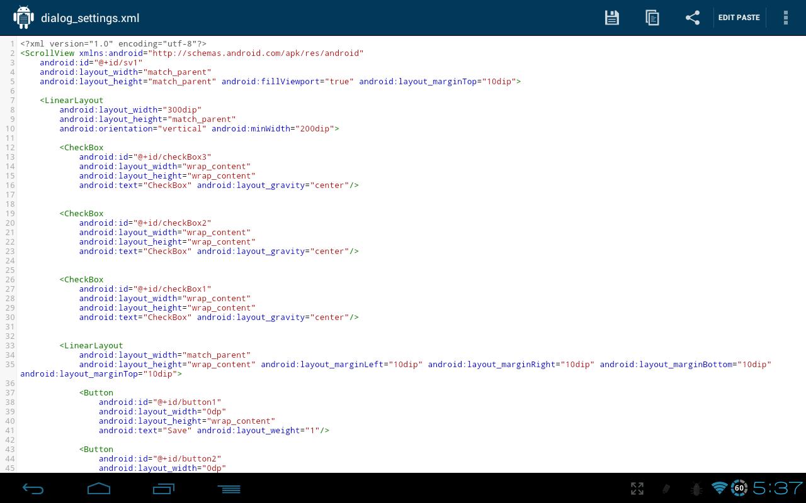
Task: Click line number 12 in the gutter
Action: pyautogui.click(x=9, y=147)
